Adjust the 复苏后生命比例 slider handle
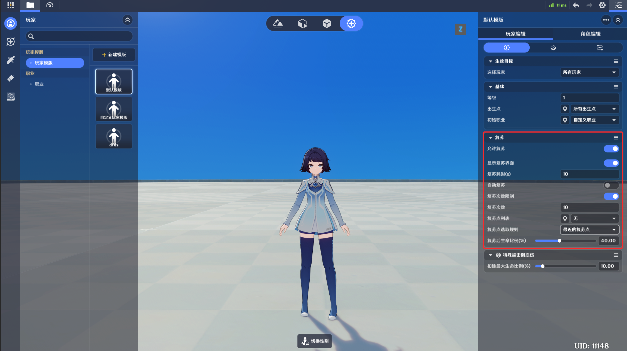This screenshot has height=351, width=627. pyautogui.click(x=559, y=241)
